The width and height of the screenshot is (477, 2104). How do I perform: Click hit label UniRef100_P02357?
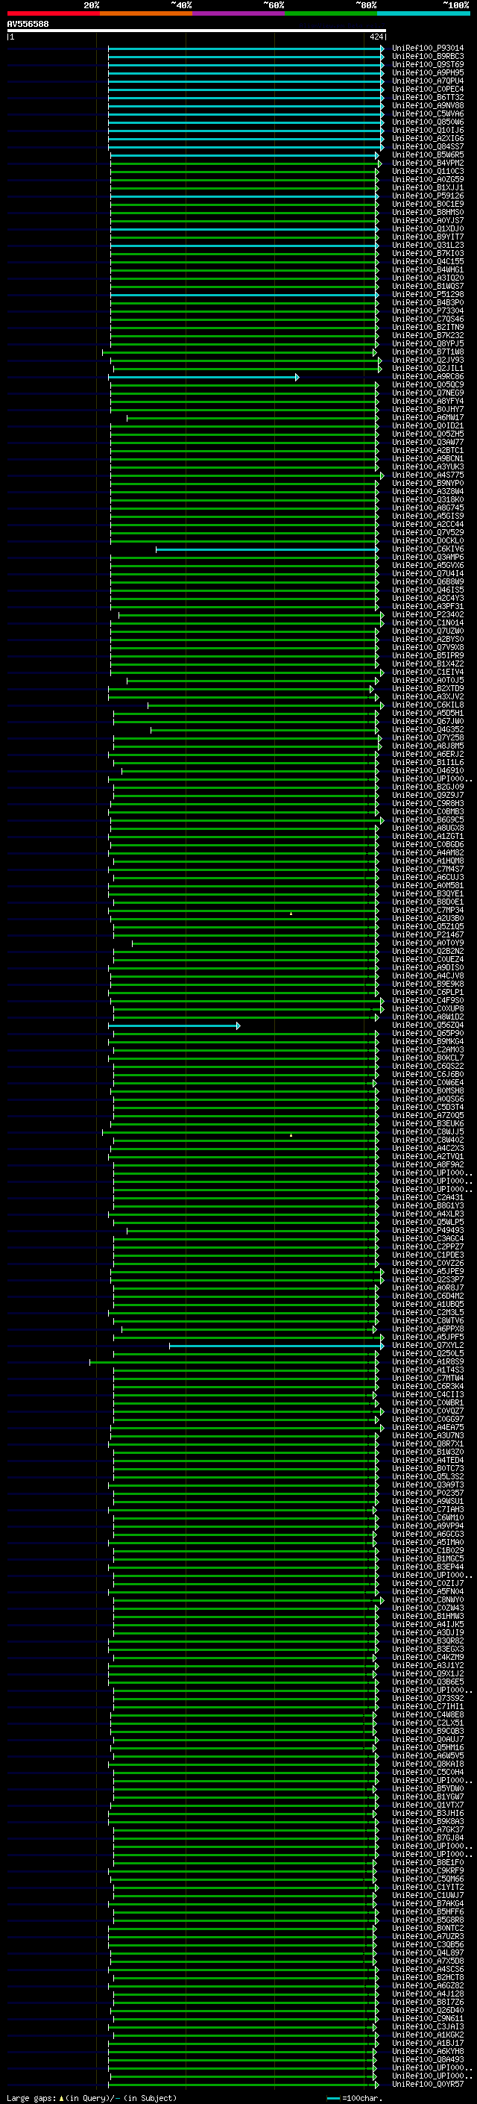point(428,1493)
